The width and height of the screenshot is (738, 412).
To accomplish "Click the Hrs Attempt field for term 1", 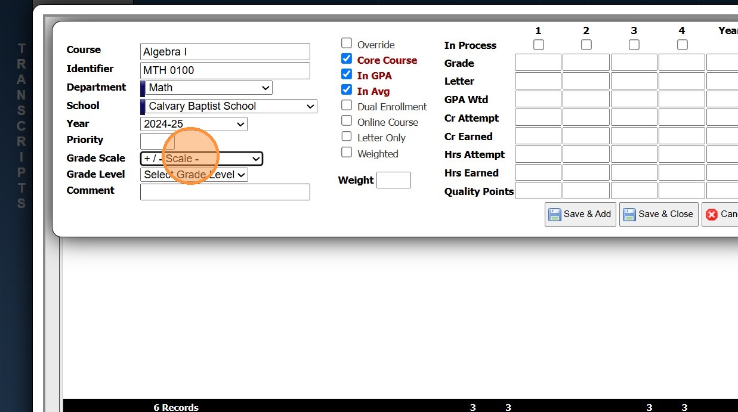I will coord(538,154).
